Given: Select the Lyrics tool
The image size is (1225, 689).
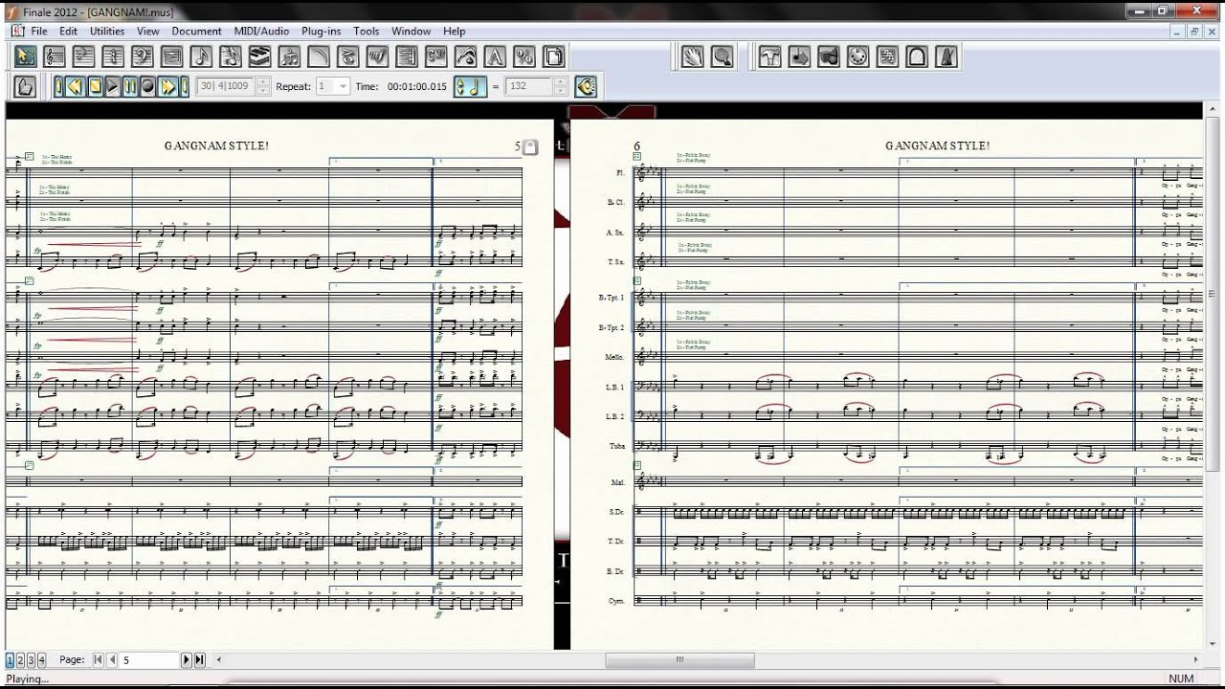Looking at the screenshot, I should pos(465,56).
